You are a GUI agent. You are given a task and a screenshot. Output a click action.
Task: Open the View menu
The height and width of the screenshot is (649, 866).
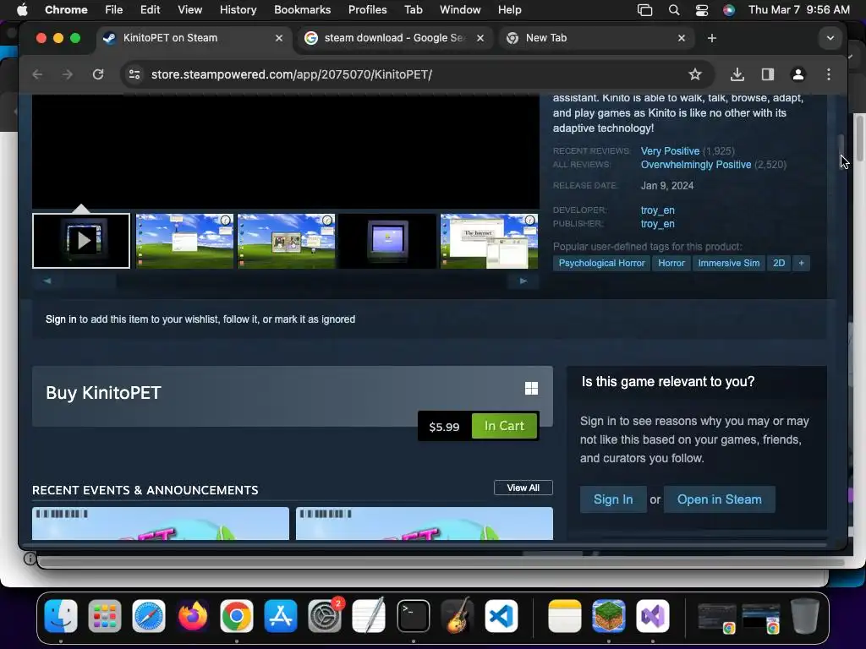click(189, 9)
